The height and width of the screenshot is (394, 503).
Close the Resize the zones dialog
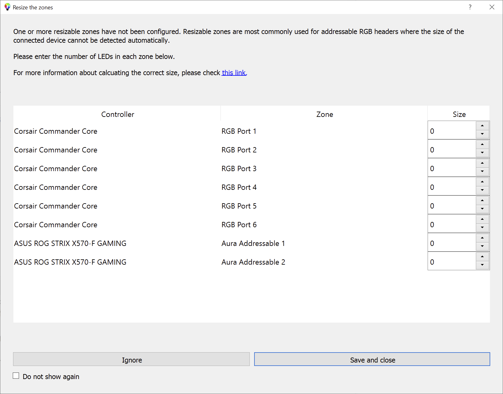(492, 7)
